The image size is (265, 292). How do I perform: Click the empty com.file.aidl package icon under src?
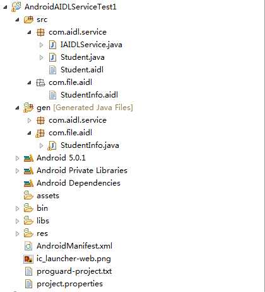pyautogui.click(x=40, y=82)
